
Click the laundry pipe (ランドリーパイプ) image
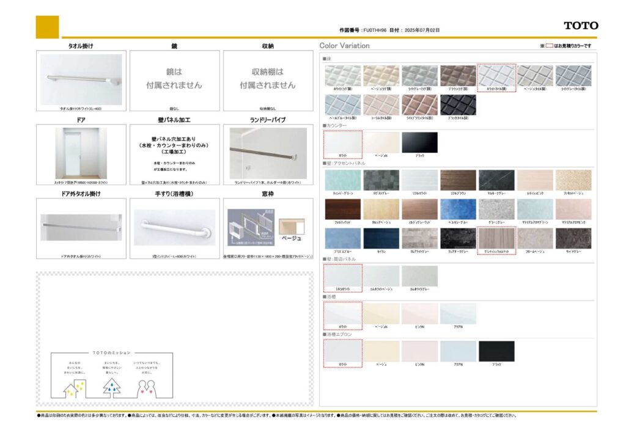tap(268, 153)
